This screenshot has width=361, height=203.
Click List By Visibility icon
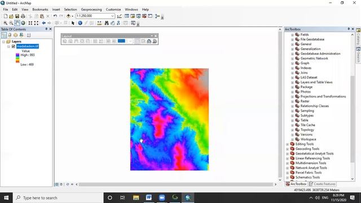[x=15, y=35]
